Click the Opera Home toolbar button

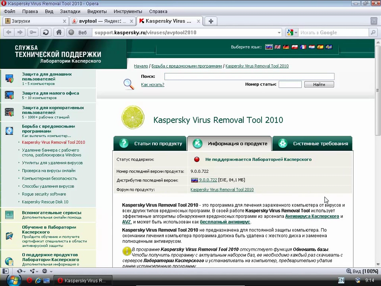click(59, 33)
